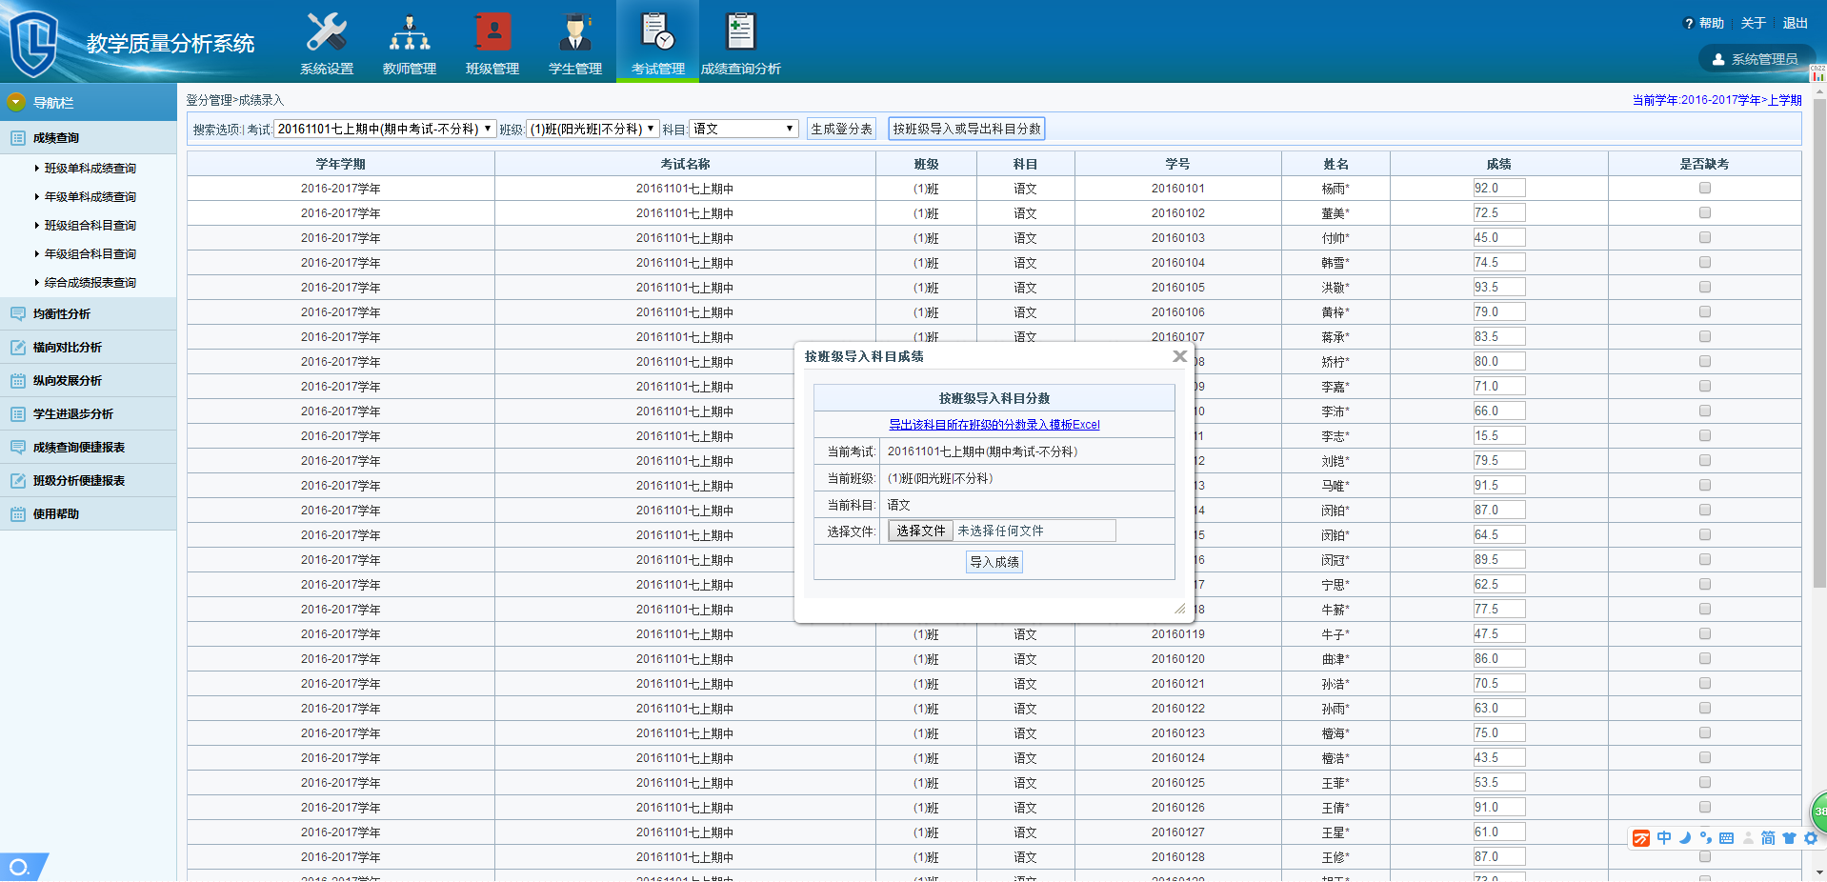
Task: Check 是否缺考 for student 20160124
Action: 1705,757
